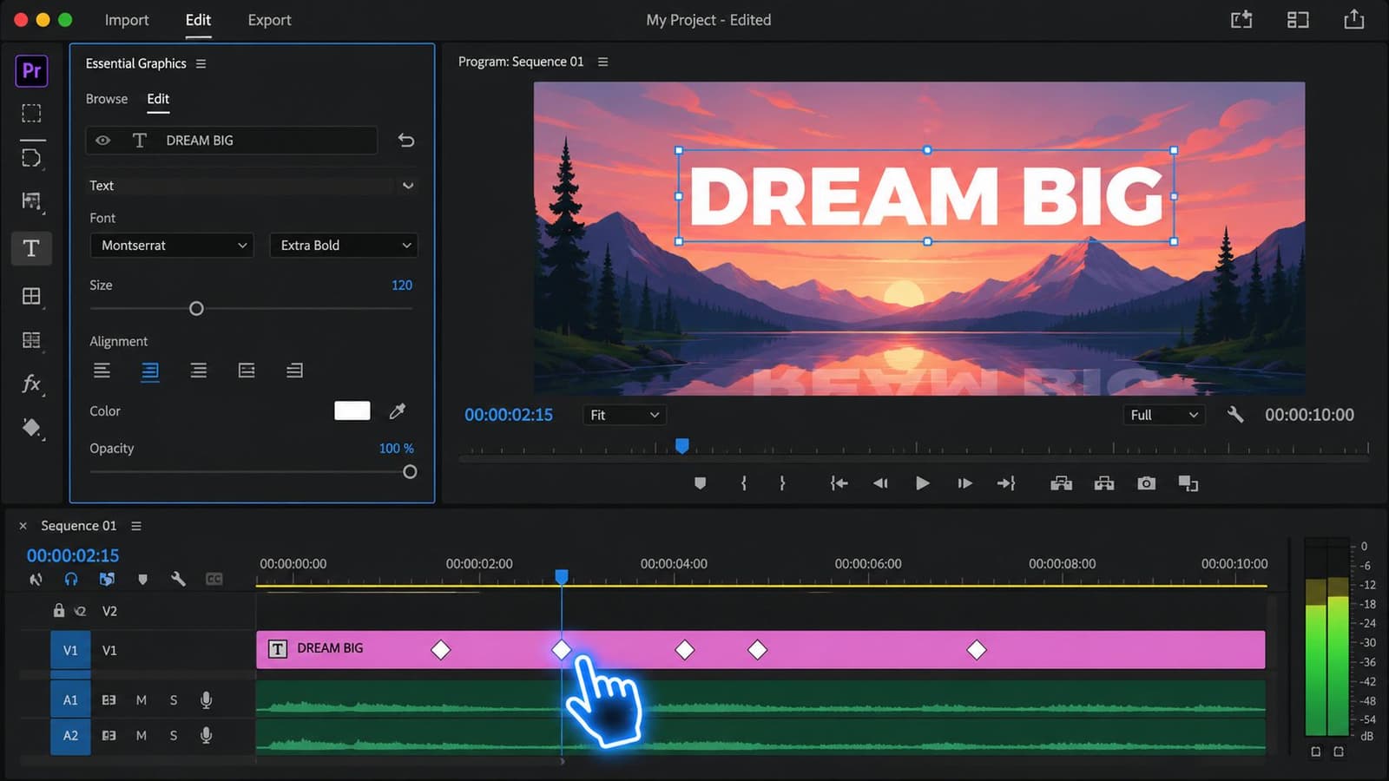The height and width of the screenshot is (781, 1389).
Task: Select the paint bucket fill tool
Action: pyautogui.click(x=31, y=428)
